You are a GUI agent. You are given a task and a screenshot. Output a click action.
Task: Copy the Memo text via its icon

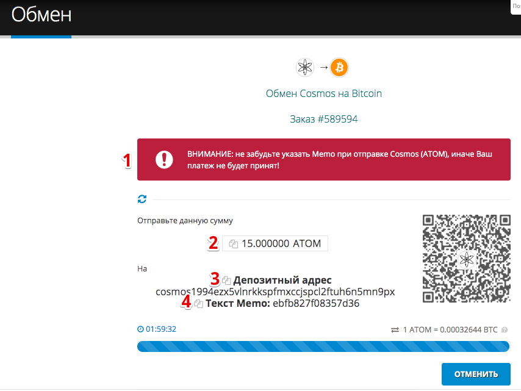click(x=198, y=304)
